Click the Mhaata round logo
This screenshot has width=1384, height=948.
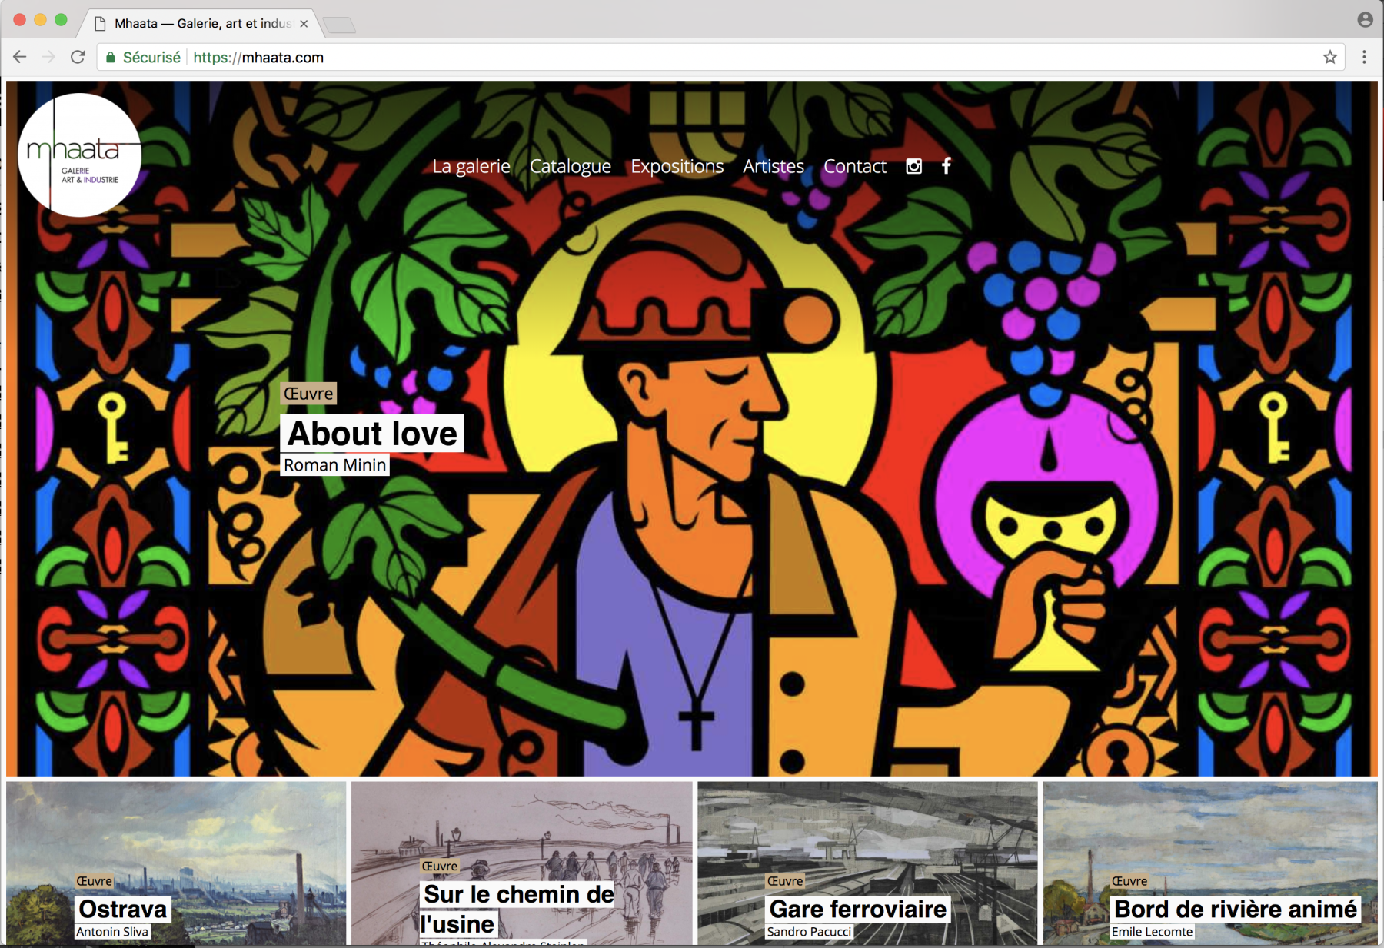click(x=79, y=155)
